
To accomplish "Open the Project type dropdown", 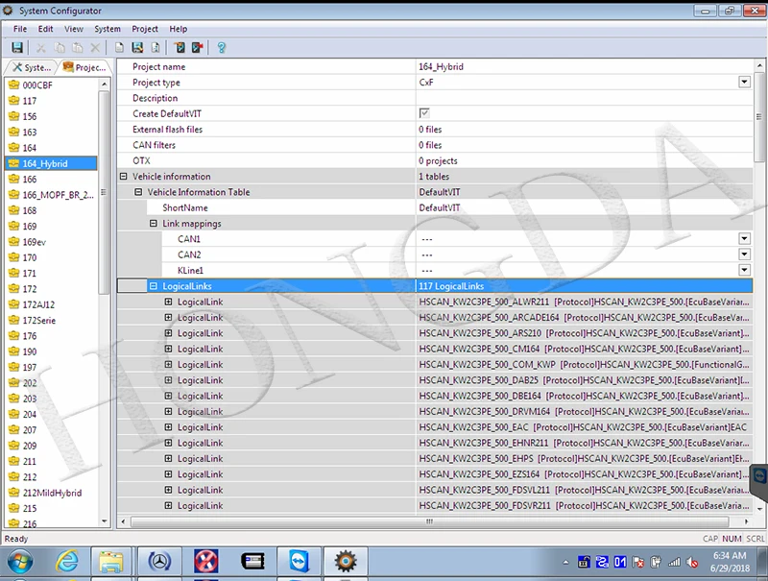I will [x=745, y=82].
